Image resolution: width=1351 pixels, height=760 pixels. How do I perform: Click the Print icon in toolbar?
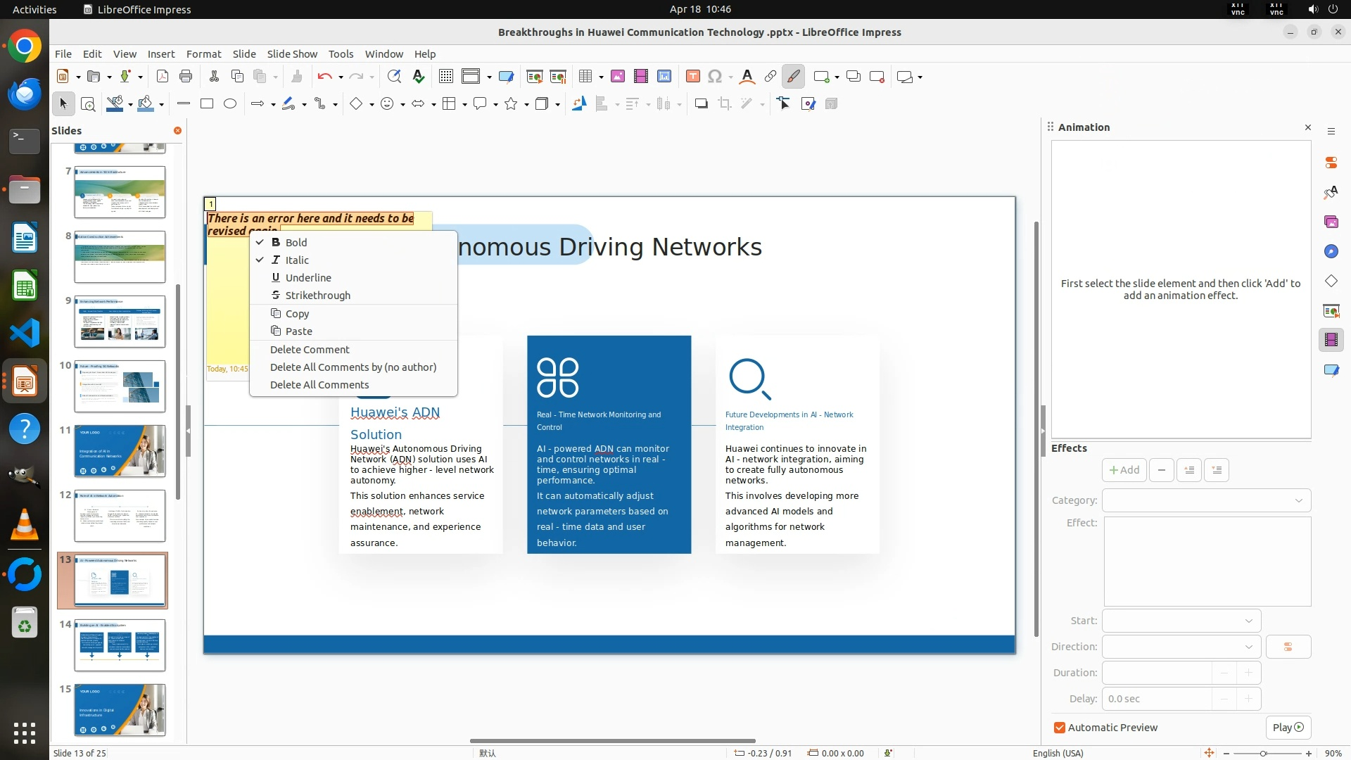point(186,77)
